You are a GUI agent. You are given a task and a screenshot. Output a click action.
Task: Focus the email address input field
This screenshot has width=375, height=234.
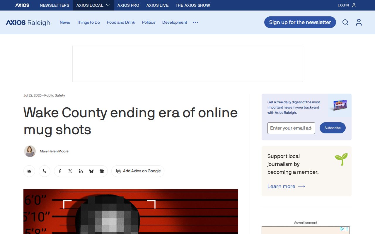pyautogui.click(x=291, y=128)
